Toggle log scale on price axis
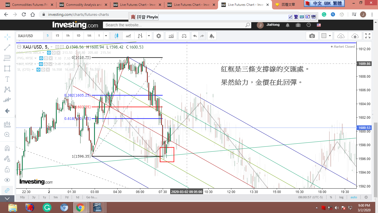 (x=341, y=197)
